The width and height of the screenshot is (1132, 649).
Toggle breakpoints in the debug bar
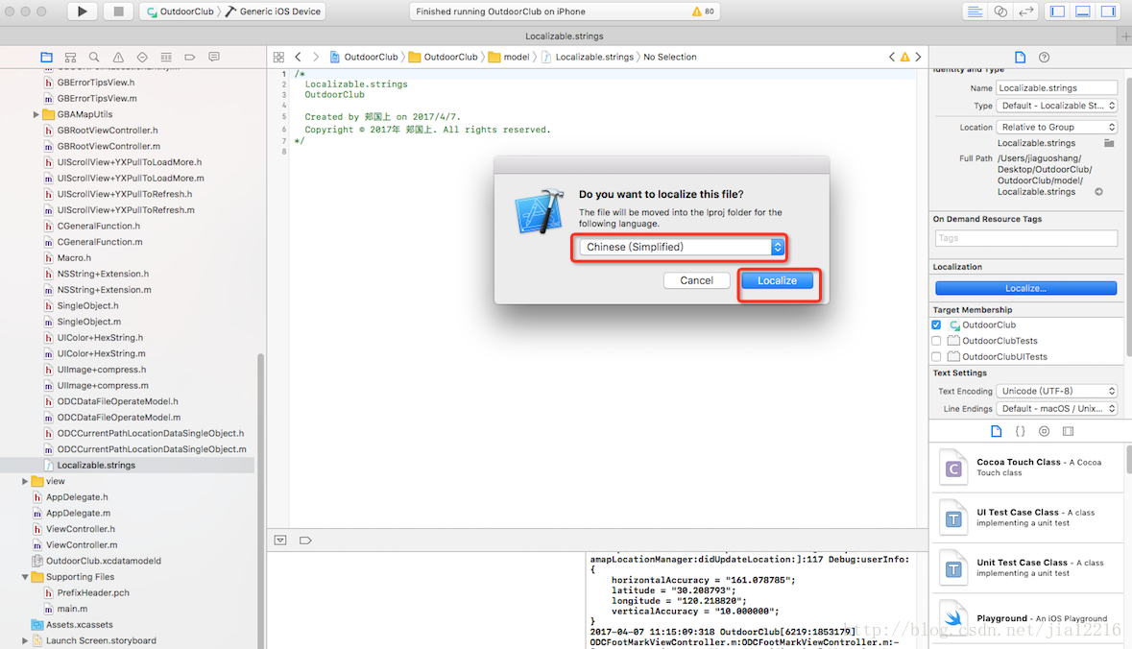click(x=305, y=540)
